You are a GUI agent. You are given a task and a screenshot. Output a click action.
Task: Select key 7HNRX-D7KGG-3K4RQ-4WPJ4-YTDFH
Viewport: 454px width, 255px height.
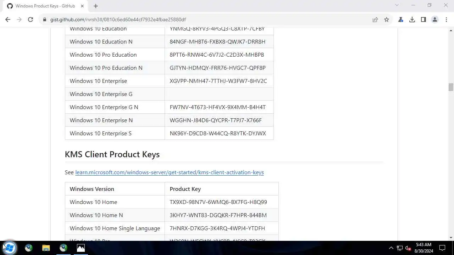tap(217, 228)
